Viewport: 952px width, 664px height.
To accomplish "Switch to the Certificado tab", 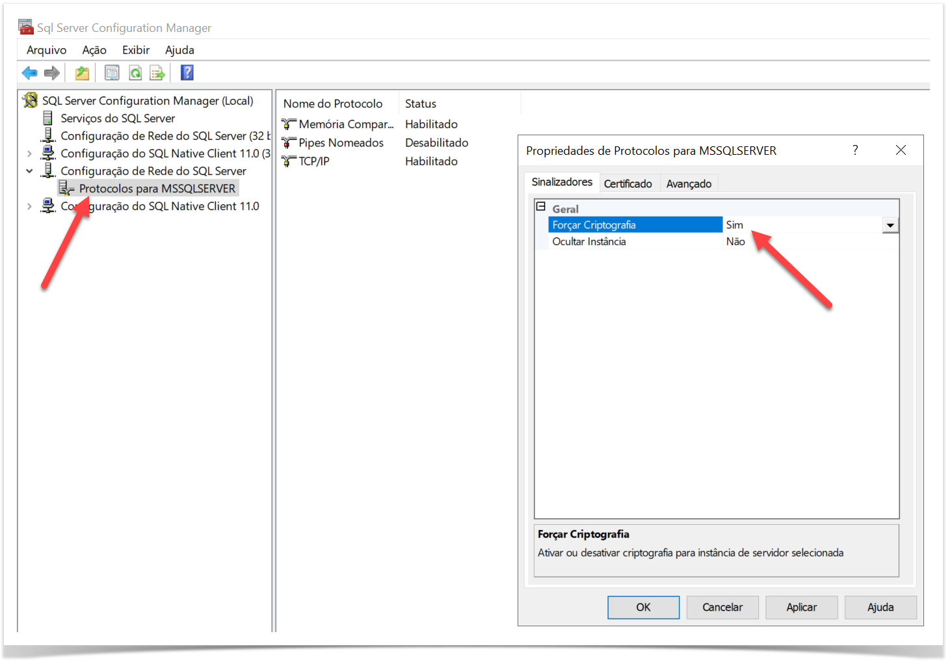I will tap(628, 183).
